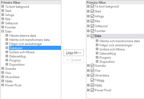Select Disposition in the right list

point(107,62)
